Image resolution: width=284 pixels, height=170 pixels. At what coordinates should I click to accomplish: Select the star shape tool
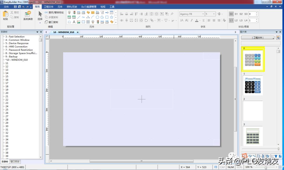[x=111, y=17]
